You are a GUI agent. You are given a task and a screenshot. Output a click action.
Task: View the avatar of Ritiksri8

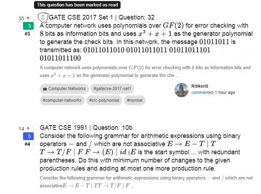pos(181,90)
